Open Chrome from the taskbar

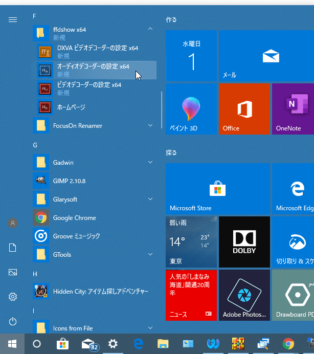(288, 344)
